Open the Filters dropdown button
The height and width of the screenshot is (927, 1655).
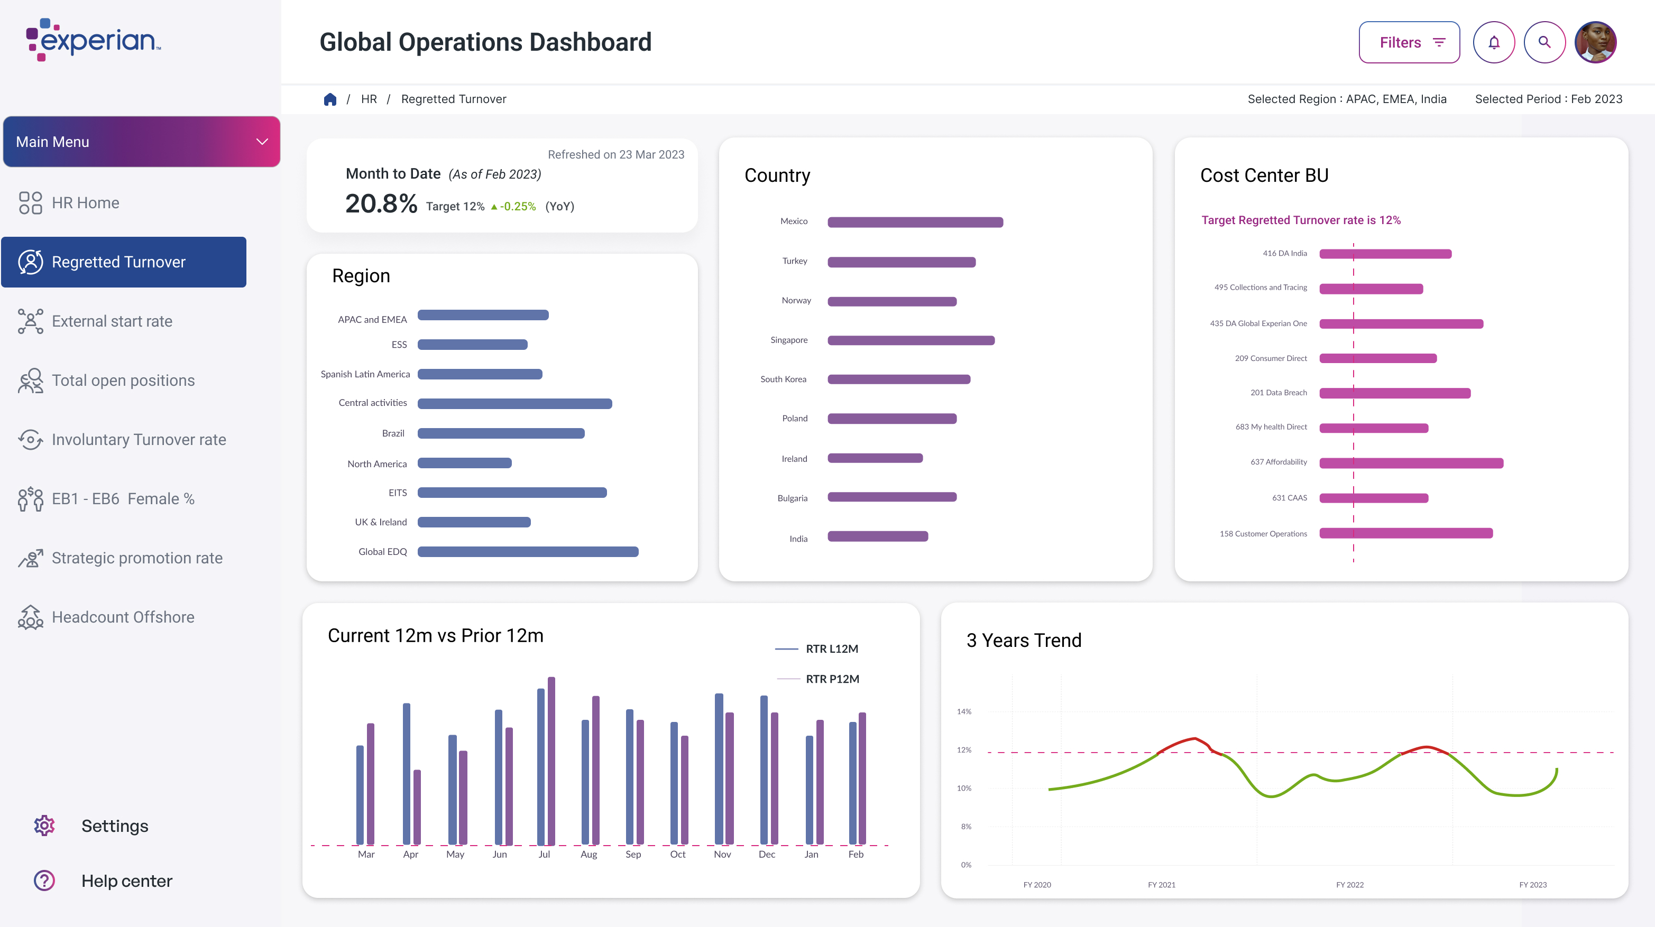click(1409, 42)
